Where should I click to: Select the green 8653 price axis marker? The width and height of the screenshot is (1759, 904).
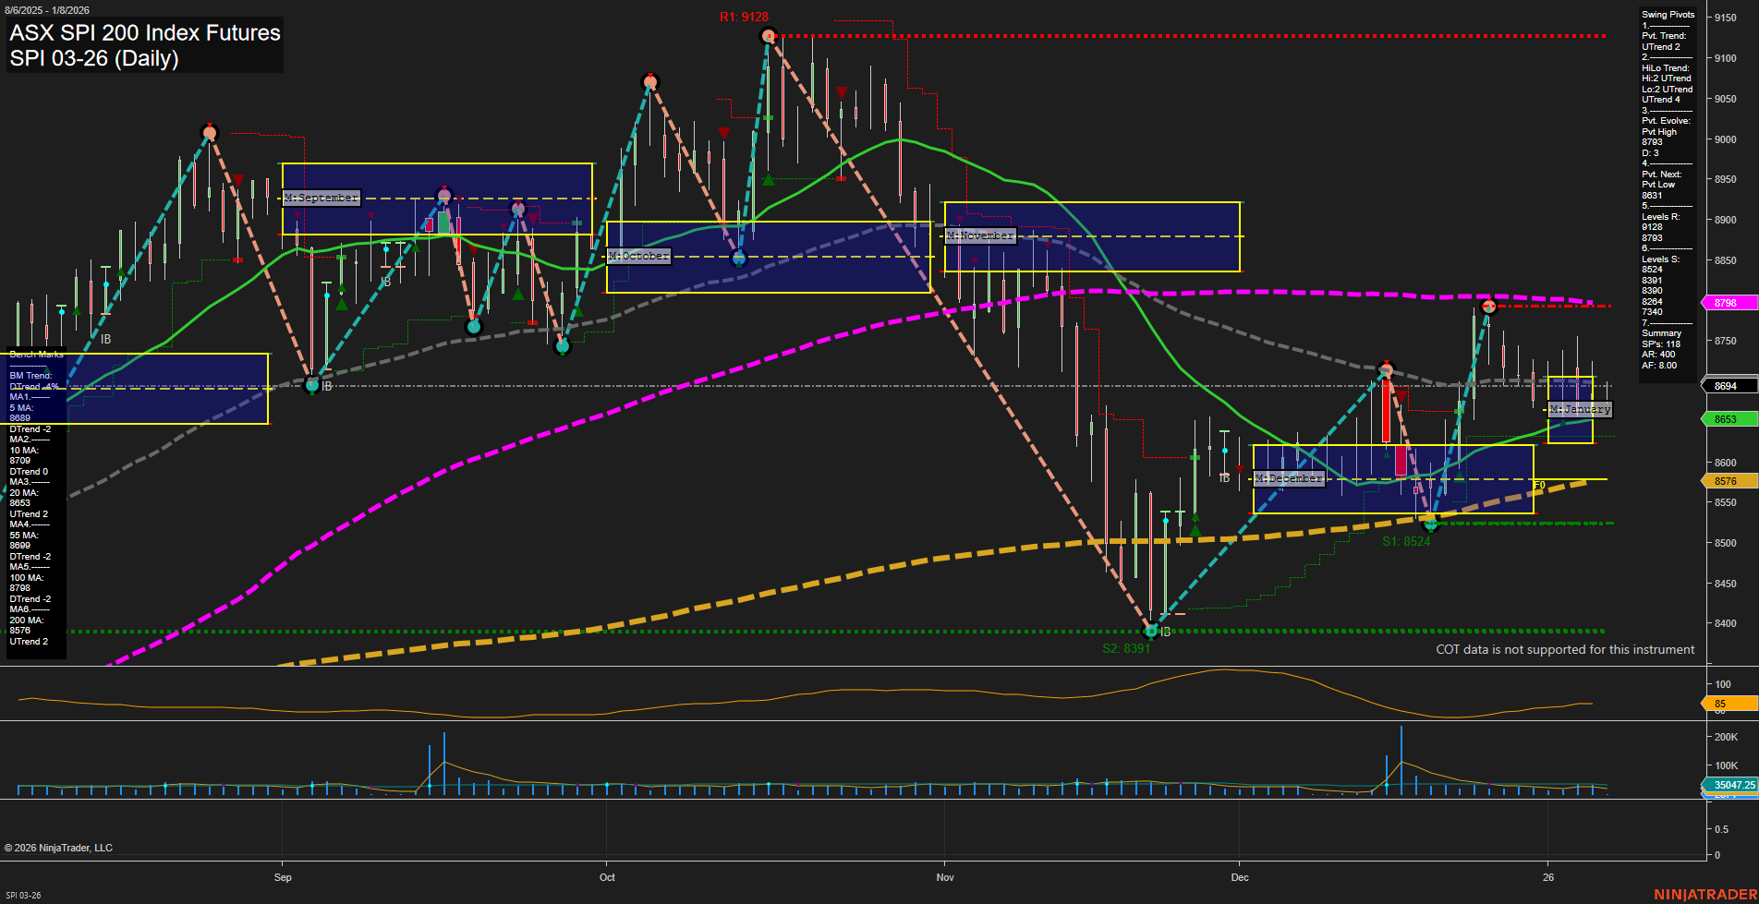(x=1727, y=418)
